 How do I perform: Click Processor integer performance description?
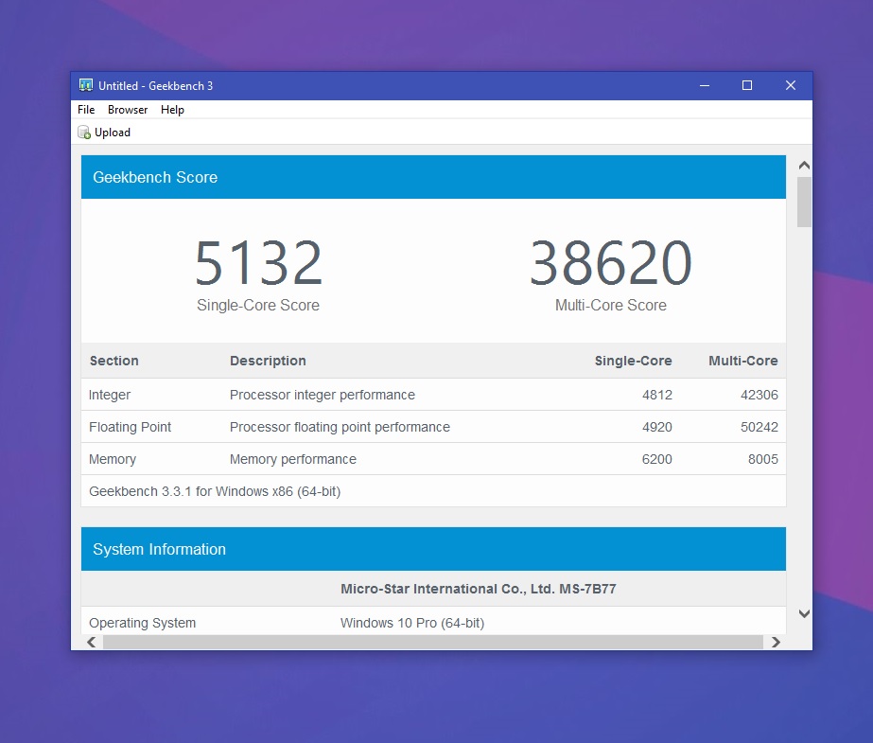(323, 395)
